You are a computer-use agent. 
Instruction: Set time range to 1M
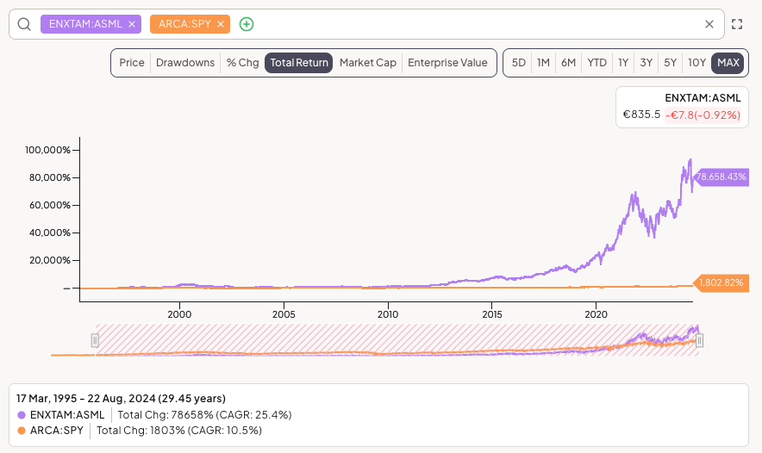(x=543, y=63)
